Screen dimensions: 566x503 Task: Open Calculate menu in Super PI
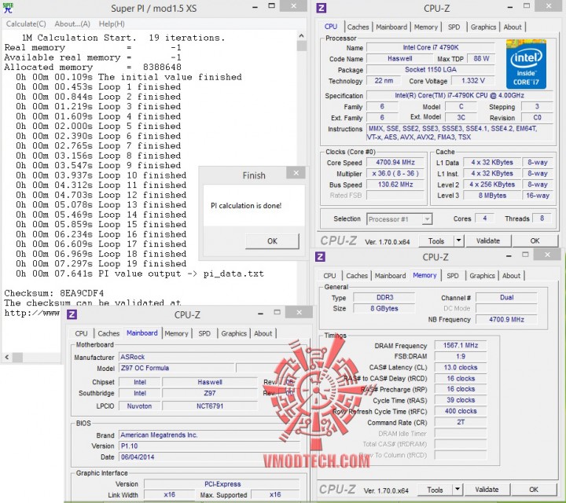tap(26, 24)
